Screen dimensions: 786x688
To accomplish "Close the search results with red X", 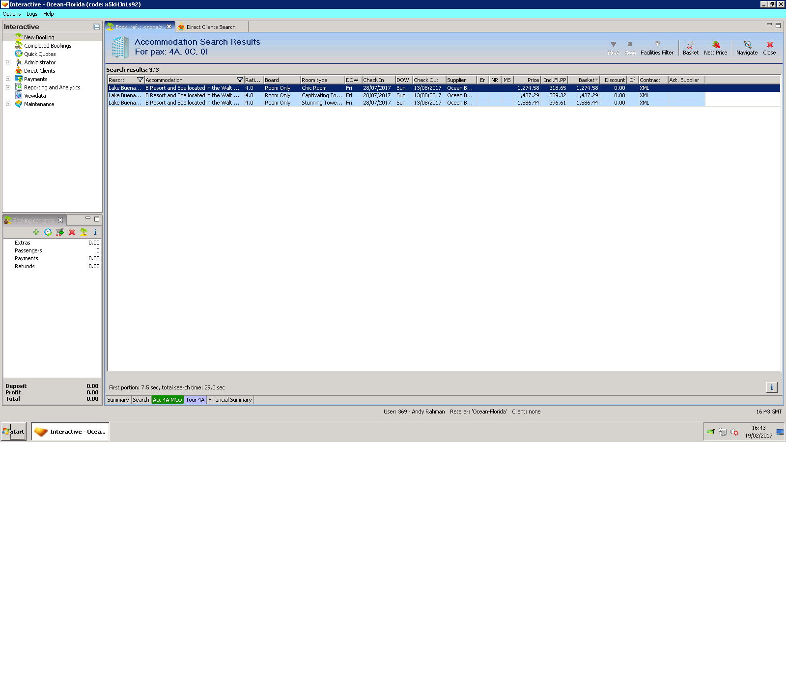I will [x=769, y=48].
